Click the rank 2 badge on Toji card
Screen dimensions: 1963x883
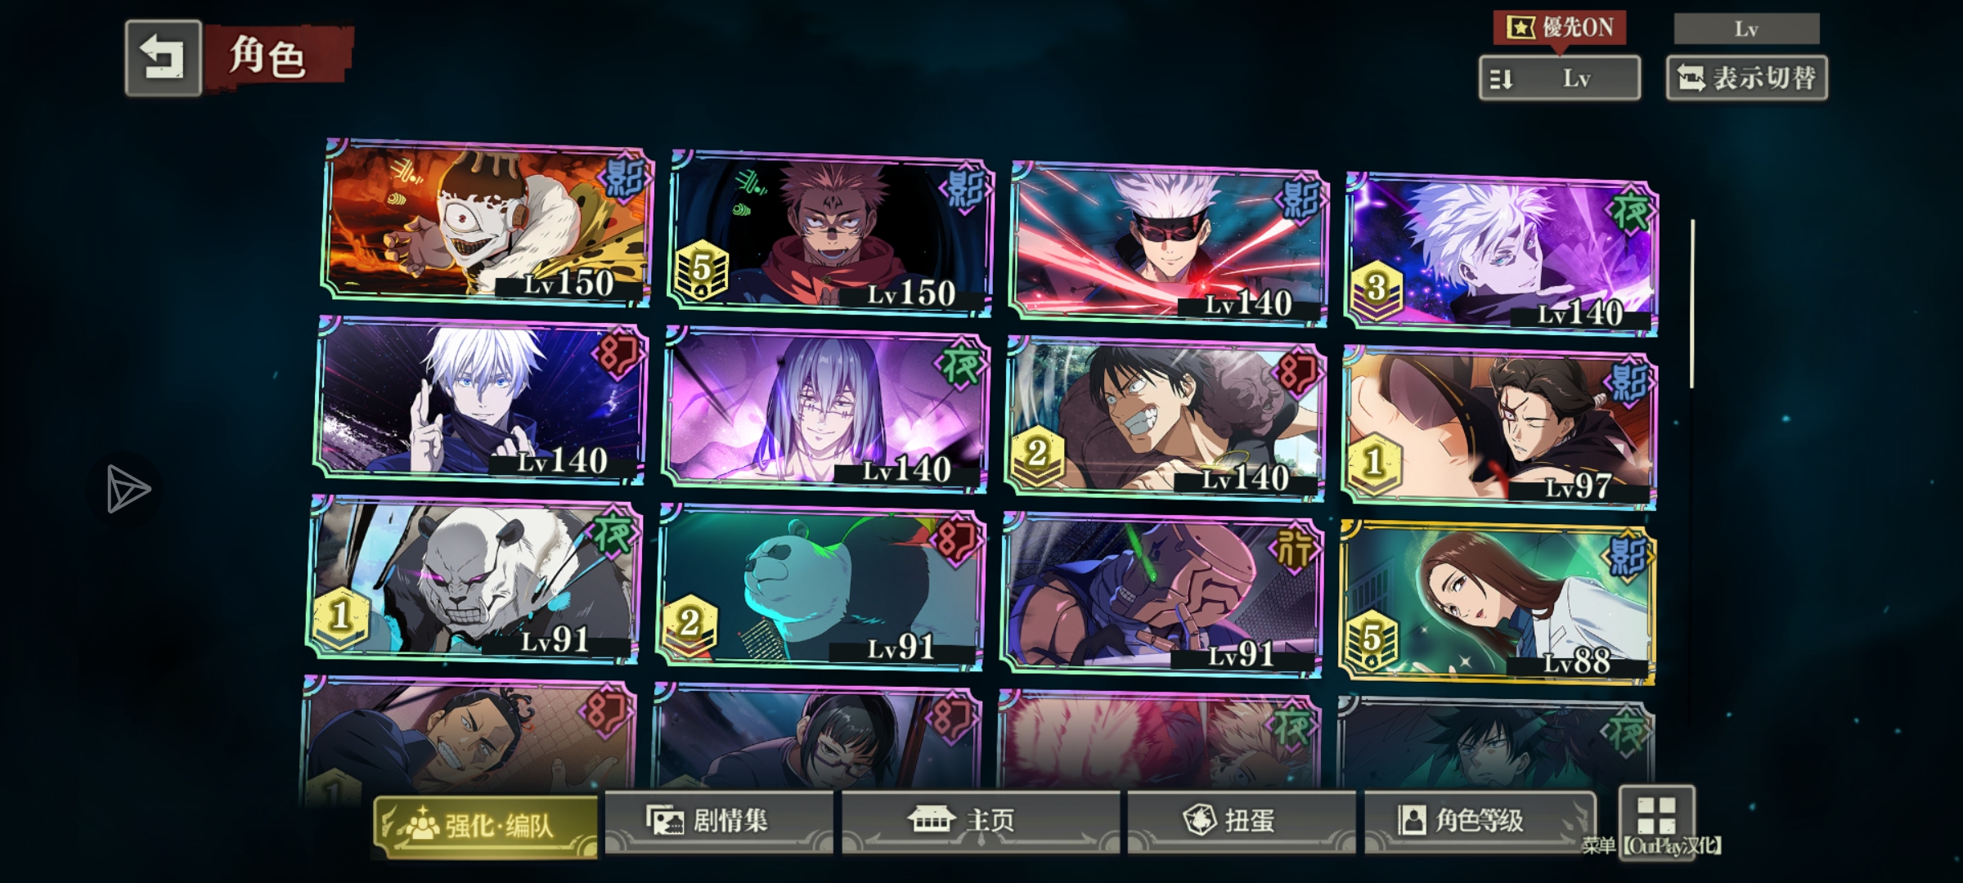pyautogui.click(x=1037, y=455)
